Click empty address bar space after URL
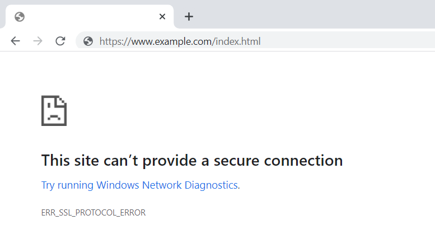The height and width of the screenshot is (234, 435). [347, 41]
